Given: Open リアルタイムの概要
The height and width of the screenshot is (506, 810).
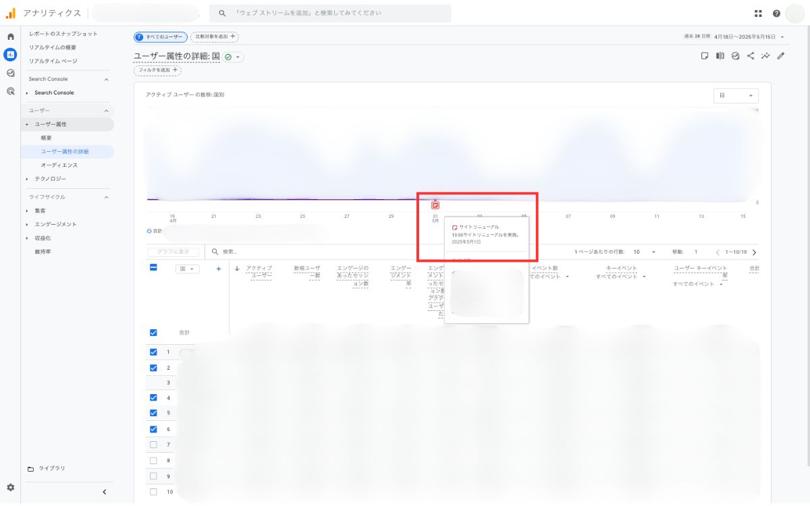Looking at the screenshot, I should click(53, 47).
